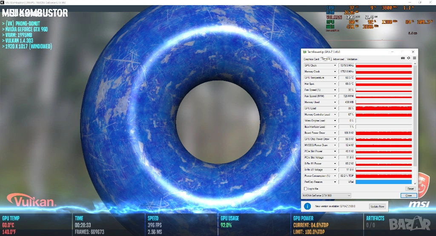Click the GPU-Z screenshot camera icon
Screen dimensions: 436x236
click(403, 58)
